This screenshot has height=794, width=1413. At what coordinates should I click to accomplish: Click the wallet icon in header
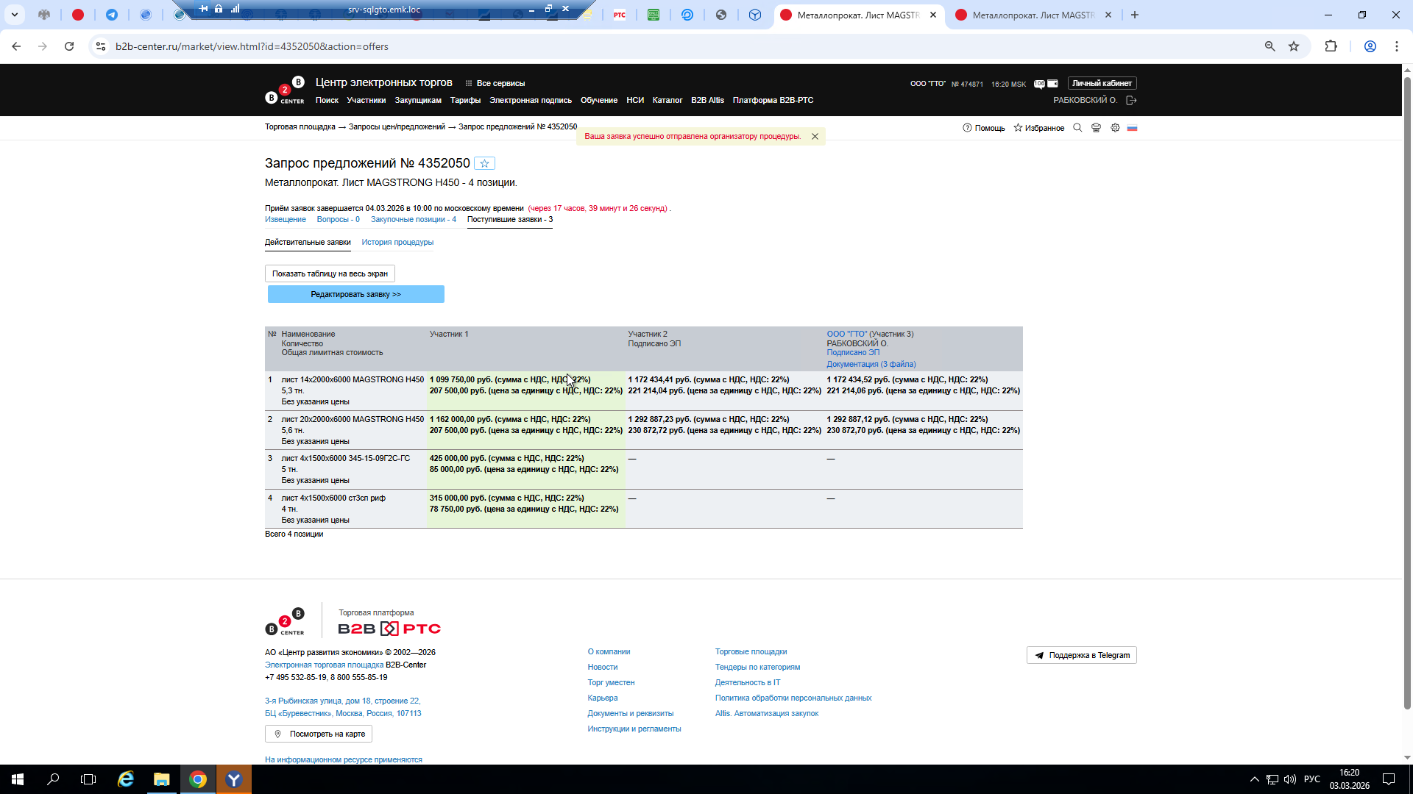point(1053,84)
